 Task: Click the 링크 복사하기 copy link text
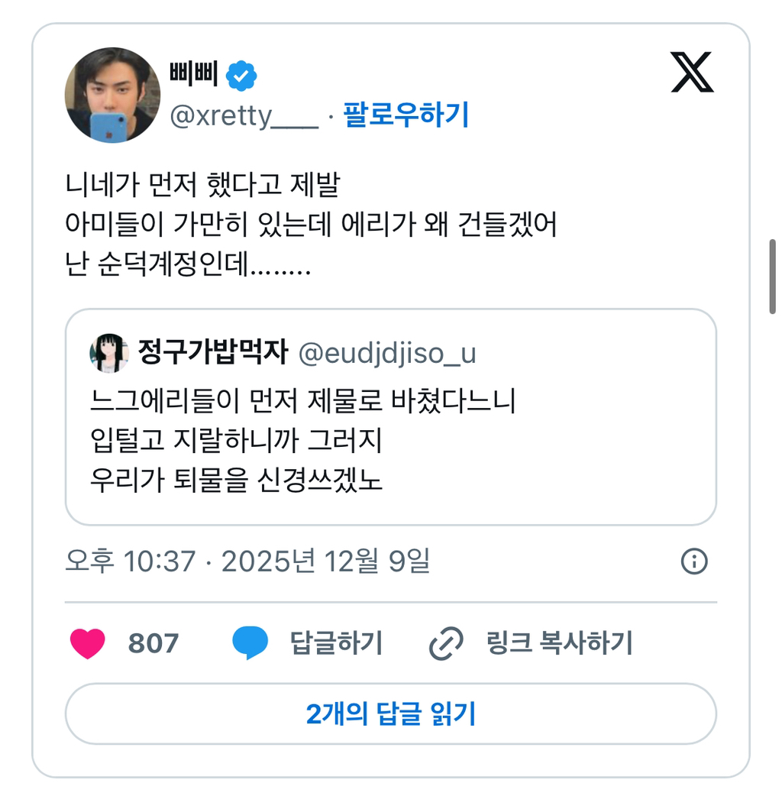(x=559, y=643)
